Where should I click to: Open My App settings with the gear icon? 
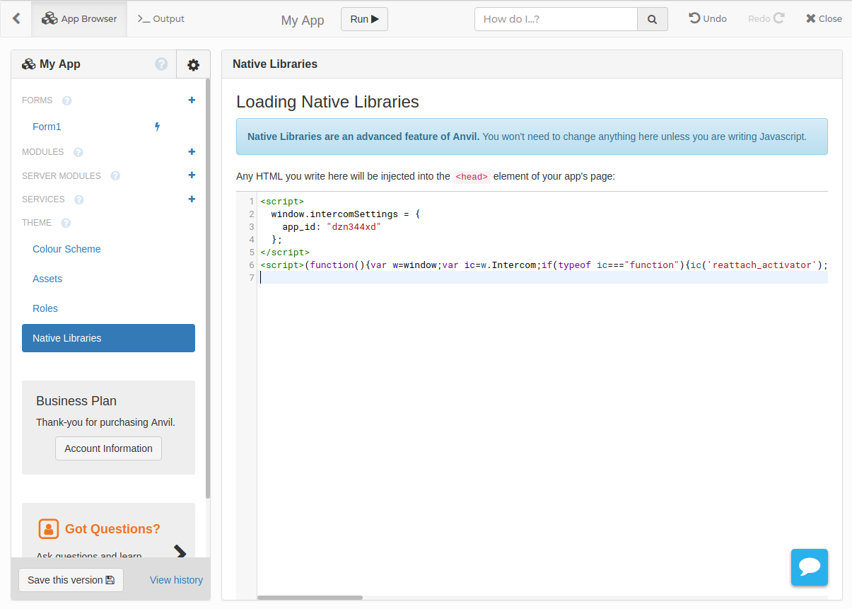pyautogui.click(x=192, y=64)
